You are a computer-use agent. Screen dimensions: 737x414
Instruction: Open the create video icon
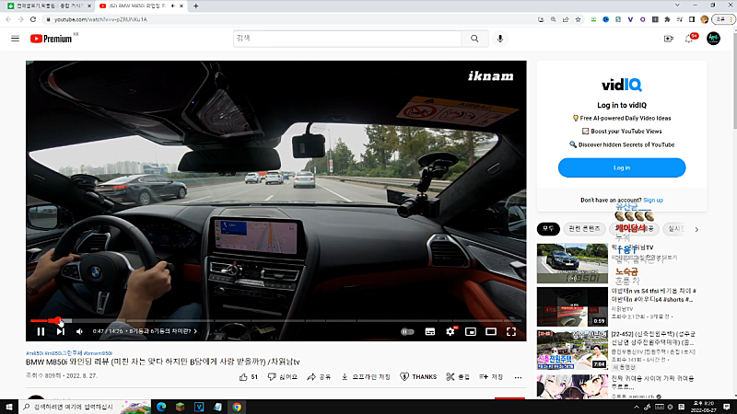tap(669, 39)
